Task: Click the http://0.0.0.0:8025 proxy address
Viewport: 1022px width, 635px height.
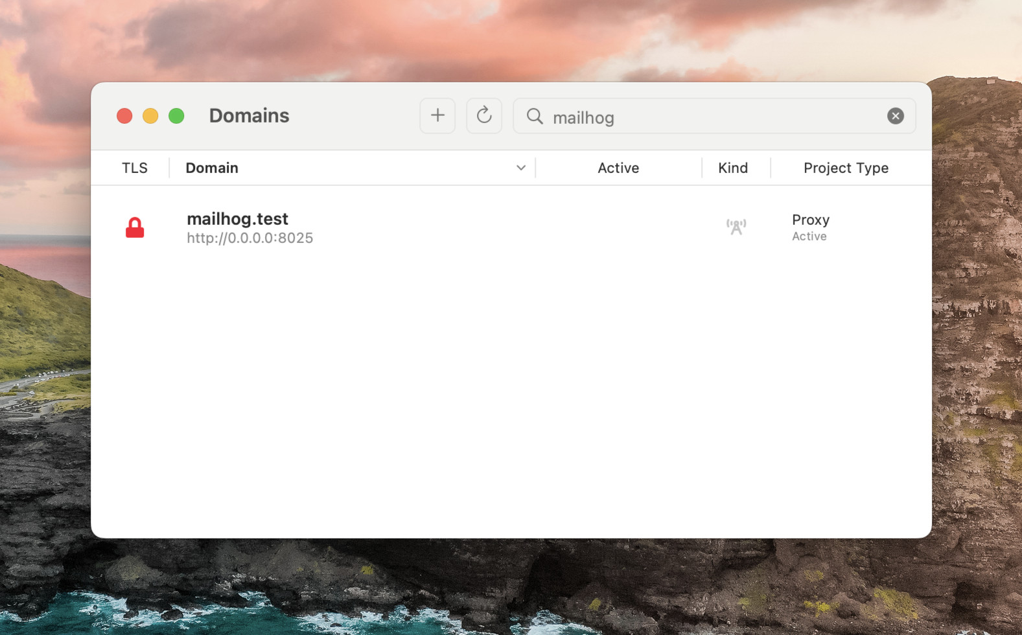Action: 250,238
